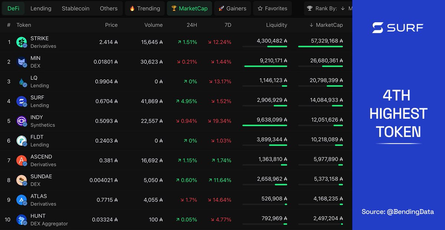This screenshot has height=230, width=445.
Task: Click INDY liquidity bar
Action: [265, 125]
